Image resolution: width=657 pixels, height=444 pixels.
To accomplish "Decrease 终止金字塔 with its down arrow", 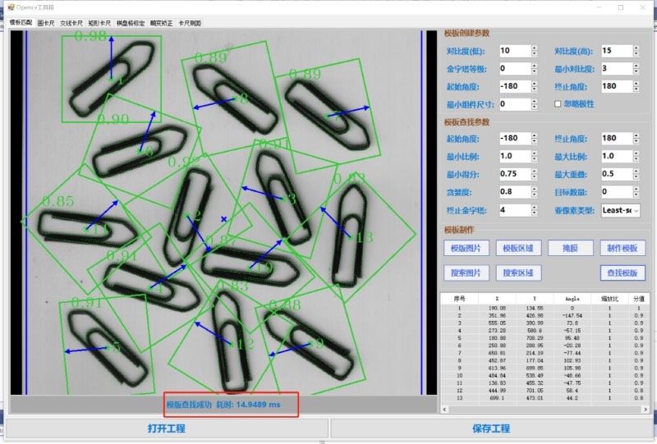I will (535, 213).
